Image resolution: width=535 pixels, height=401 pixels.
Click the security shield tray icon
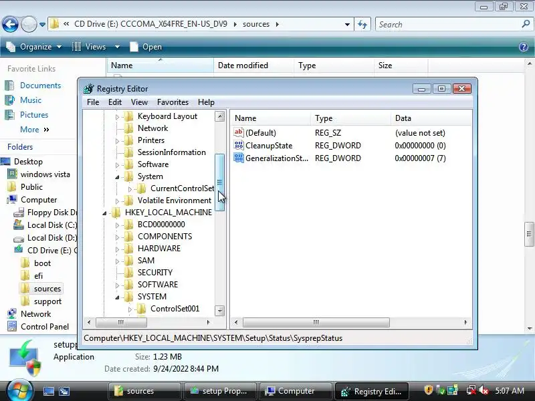[x=429, y=390]
